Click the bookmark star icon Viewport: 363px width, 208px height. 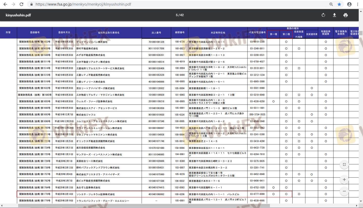pos(339,4)
